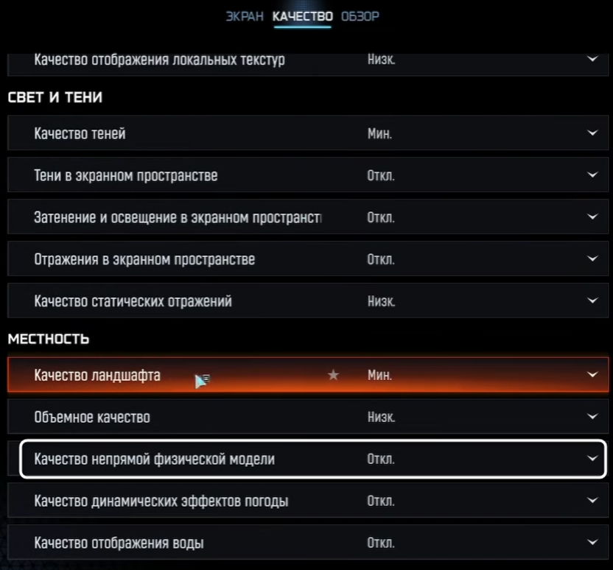Click the star icon on Качество ландшафта
Viewport: 613px width, 570px height.
point(333,374)
